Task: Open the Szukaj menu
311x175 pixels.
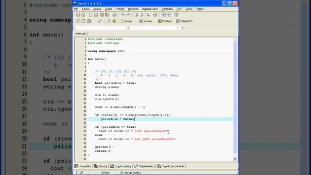Action: pyautogui.click(x=97, y=9)
